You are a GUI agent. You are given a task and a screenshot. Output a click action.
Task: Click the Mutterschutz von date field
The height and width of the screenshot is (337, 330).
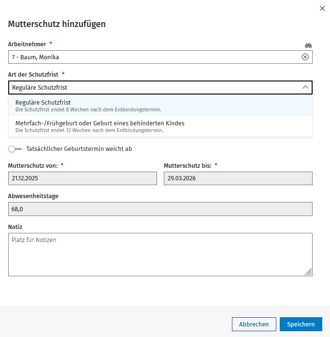coord(83,178)
